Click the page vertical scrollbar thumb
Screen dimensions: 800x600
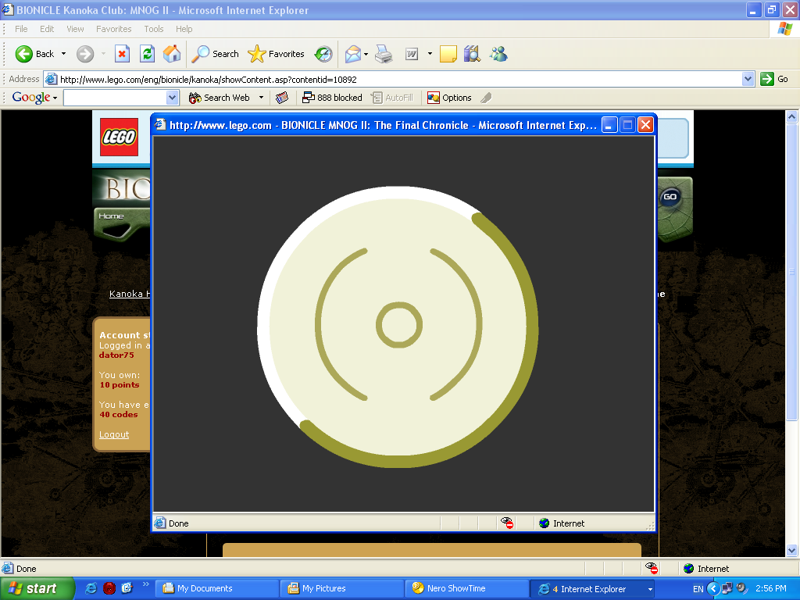[792, 271]
